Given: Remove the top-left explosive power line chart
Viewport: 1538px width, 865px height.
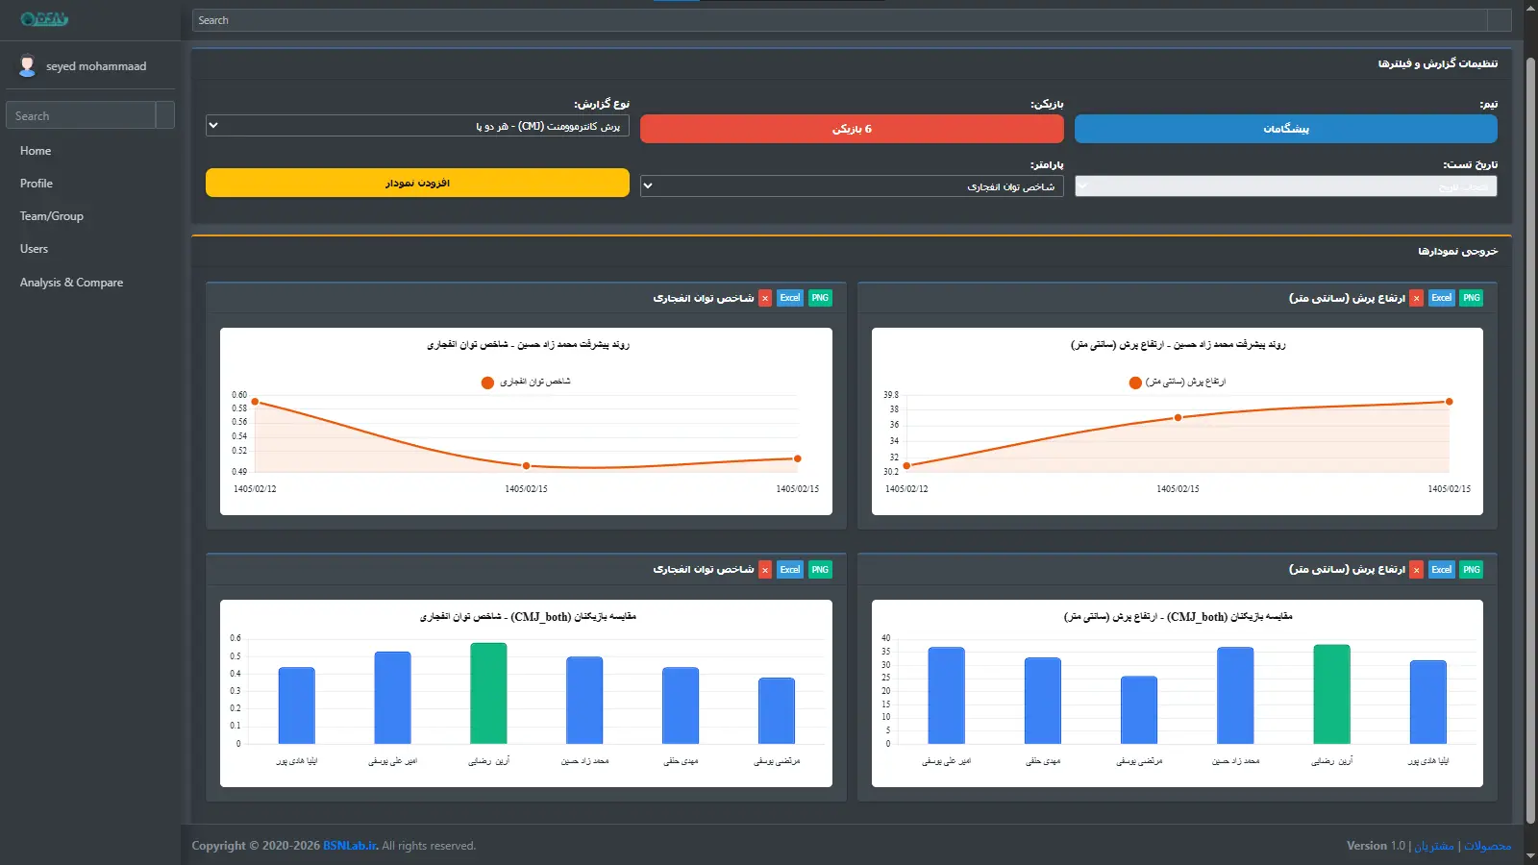Looking at the screenshot, I should tap(765, 298).
